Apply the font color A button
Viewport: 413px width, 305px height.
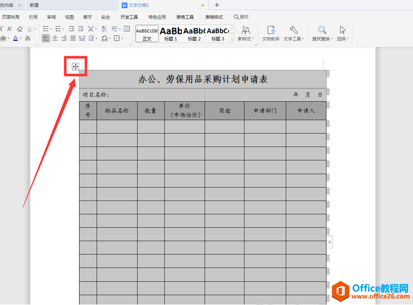click(15, 38)
